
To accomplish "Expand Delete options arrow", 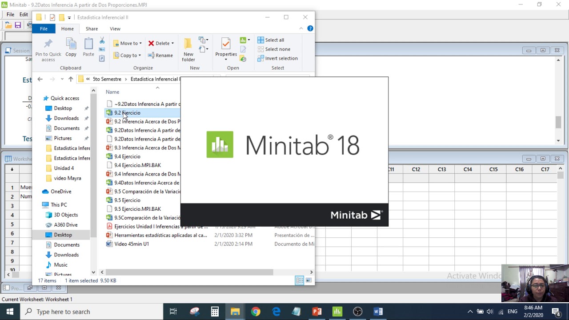I will pos(172,44).
